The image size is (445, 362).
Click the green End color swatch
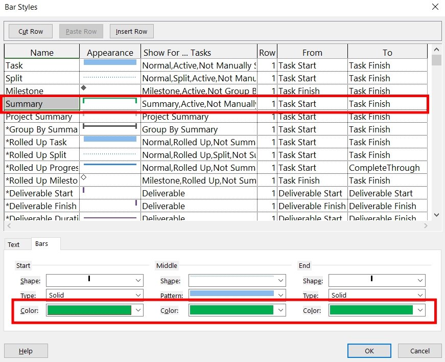point(371,310)
